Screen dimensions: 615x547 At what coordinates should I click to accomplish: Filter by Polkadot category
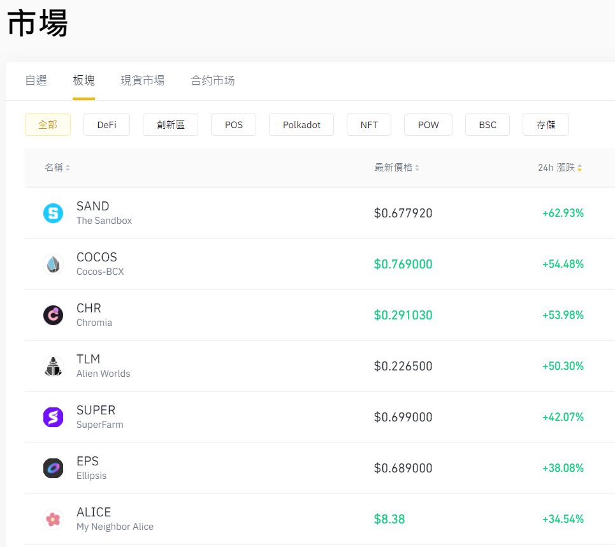coord(301,125)
